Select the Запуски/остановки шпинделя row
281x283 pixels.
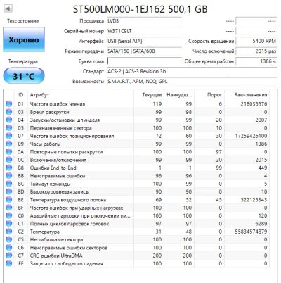click(x=137, y=120)
